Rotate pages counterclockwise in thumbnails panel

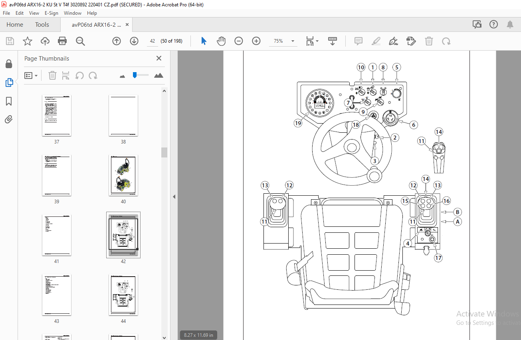[79, 75]
